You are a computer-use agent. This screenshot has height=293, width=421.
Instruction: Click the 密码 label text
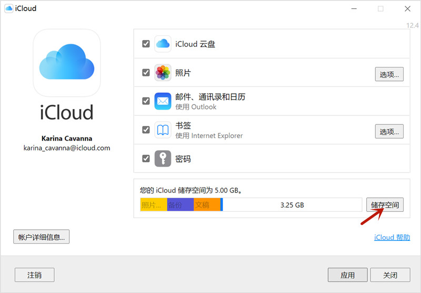click(x=183, y=159)
